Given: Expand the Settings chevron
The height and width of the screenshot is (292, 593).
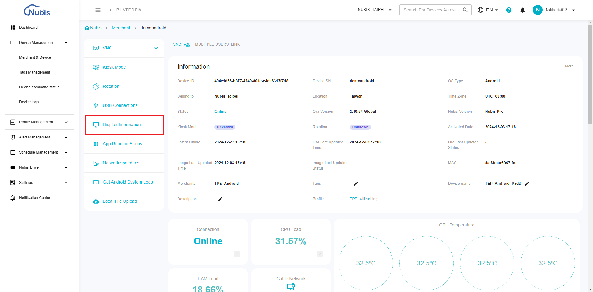Looking at the screenshot, I should click(66, 183).
